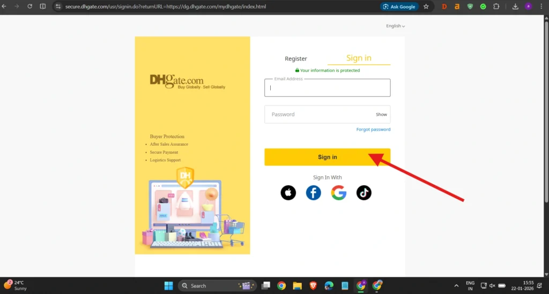Open the notepad app on taskbar
The height and width of the screenshot is (294, 549).
point(345,285)
